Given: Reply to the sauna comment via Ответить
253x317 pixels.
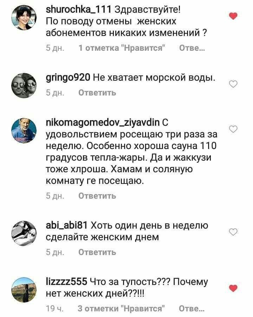Looking at the screenshot, I should pyautogui.click(x=97, y=196).
